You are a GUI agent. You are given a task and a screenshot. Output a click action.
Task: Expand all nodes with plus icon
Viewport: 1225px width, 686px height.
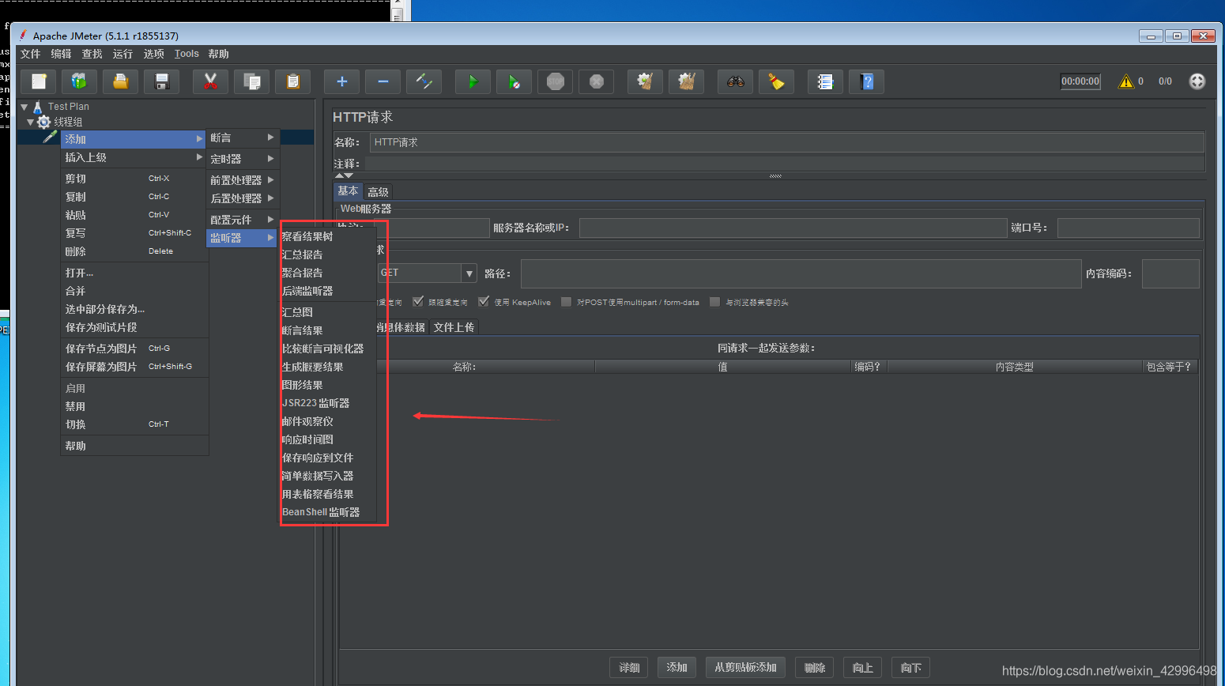(341, 81)
